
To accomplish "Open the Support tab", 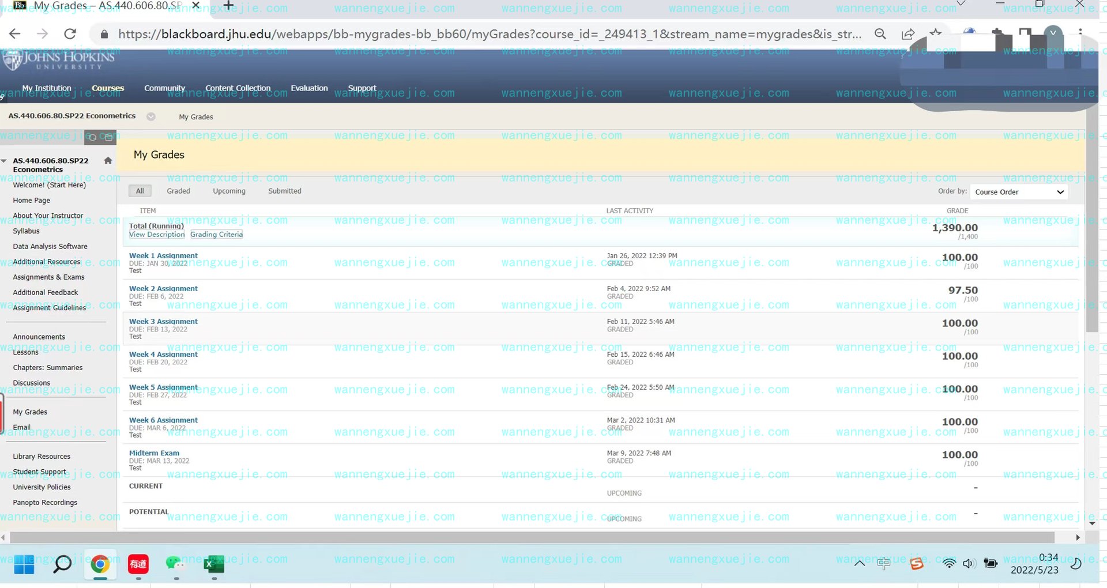I will 362,88.
